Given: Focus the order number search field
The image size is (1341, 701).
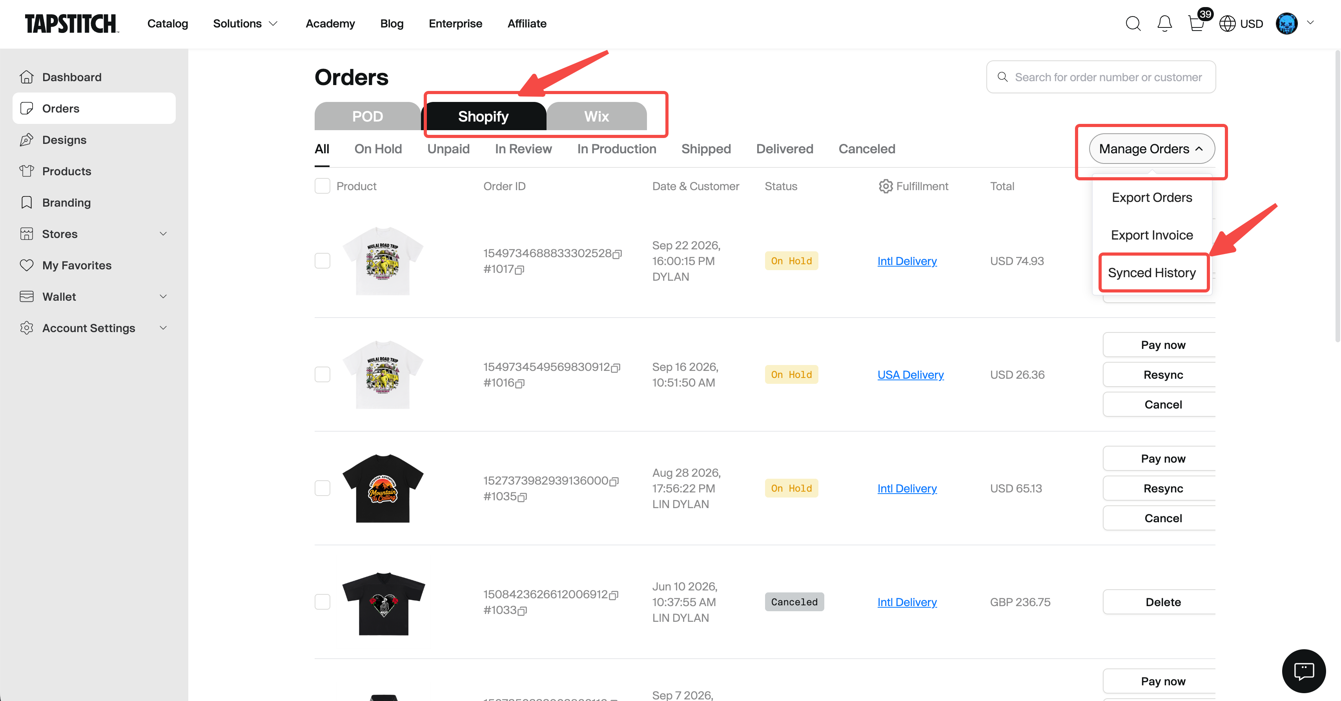Looking at the screenshot, I should click(1100, 77).
